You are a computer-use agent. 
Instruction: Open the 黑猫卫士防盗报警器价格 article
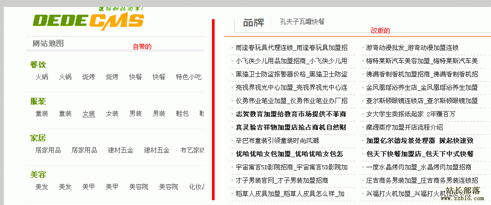[x=291, y=74]
